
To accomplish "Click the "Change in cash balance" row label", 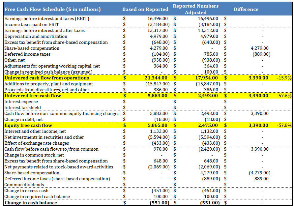I will click(x=31, y=203).
